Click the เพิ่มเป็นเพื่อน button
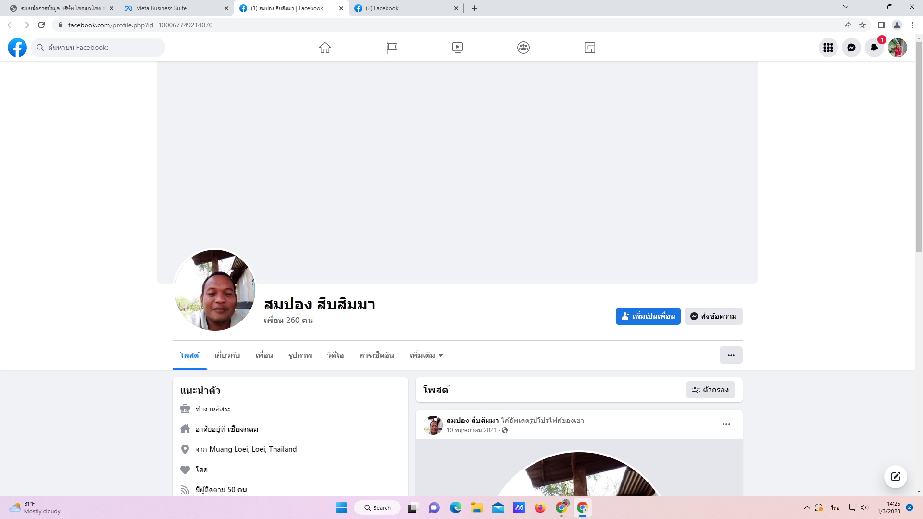Viewport: 923px width, 519px height. click(648, 316)
